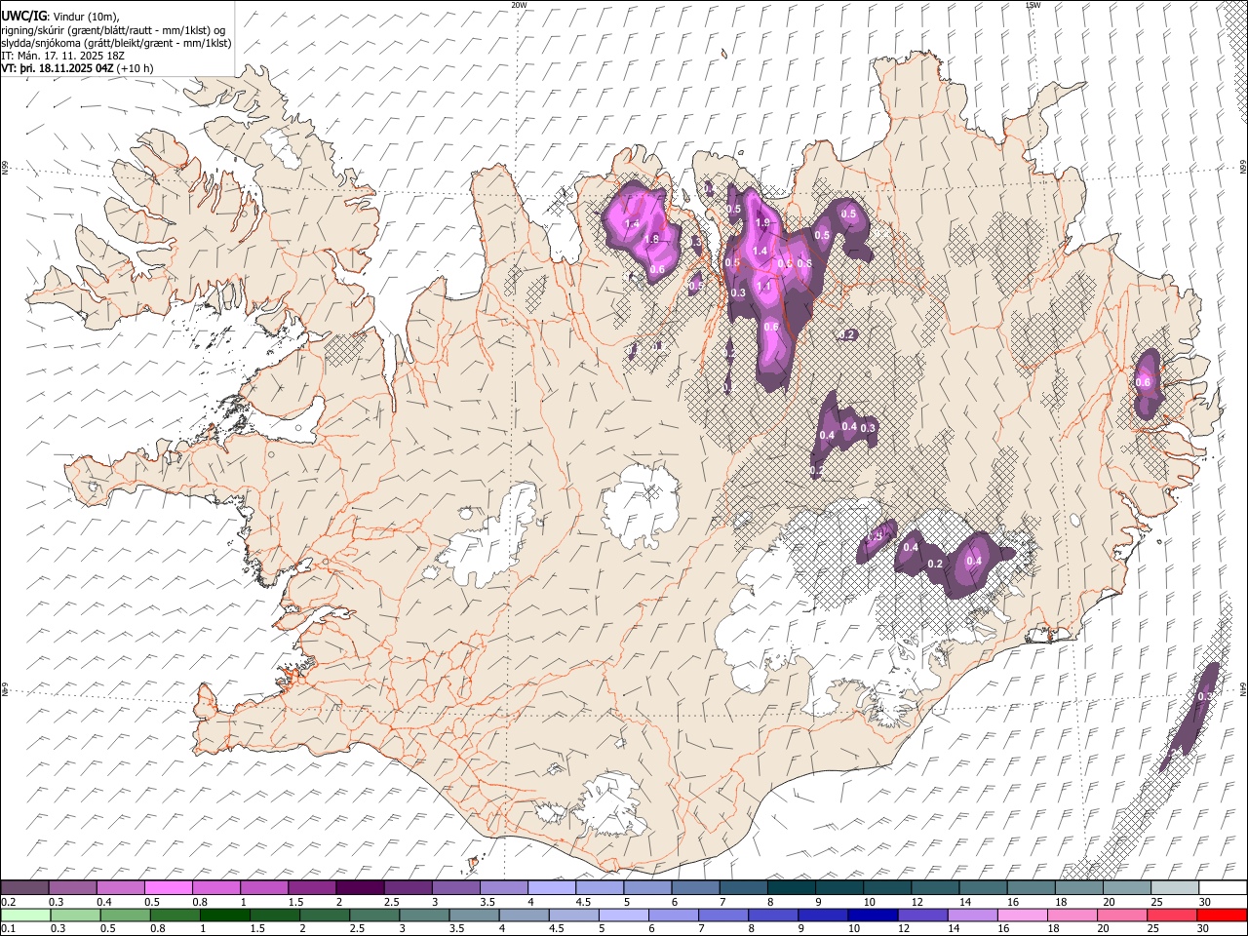This screenshot has height=936, width=1248.
Task: Click the white swatch labeled 30 in snow legend
Action: point(1223,887)
